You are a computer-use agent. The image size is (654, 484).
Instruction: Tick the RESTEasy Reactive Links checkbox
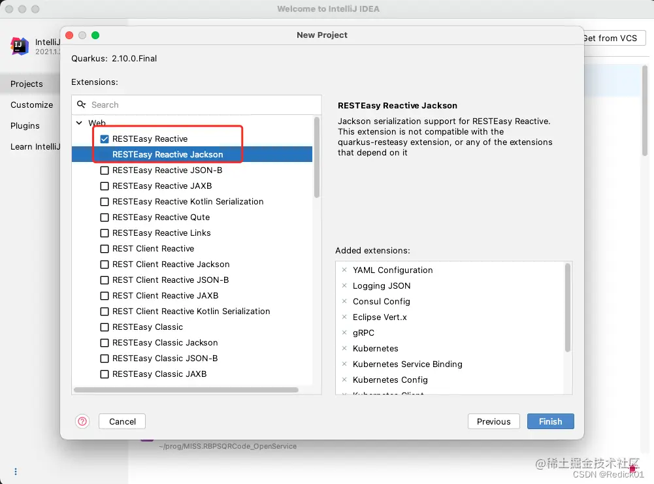(105, 233)
